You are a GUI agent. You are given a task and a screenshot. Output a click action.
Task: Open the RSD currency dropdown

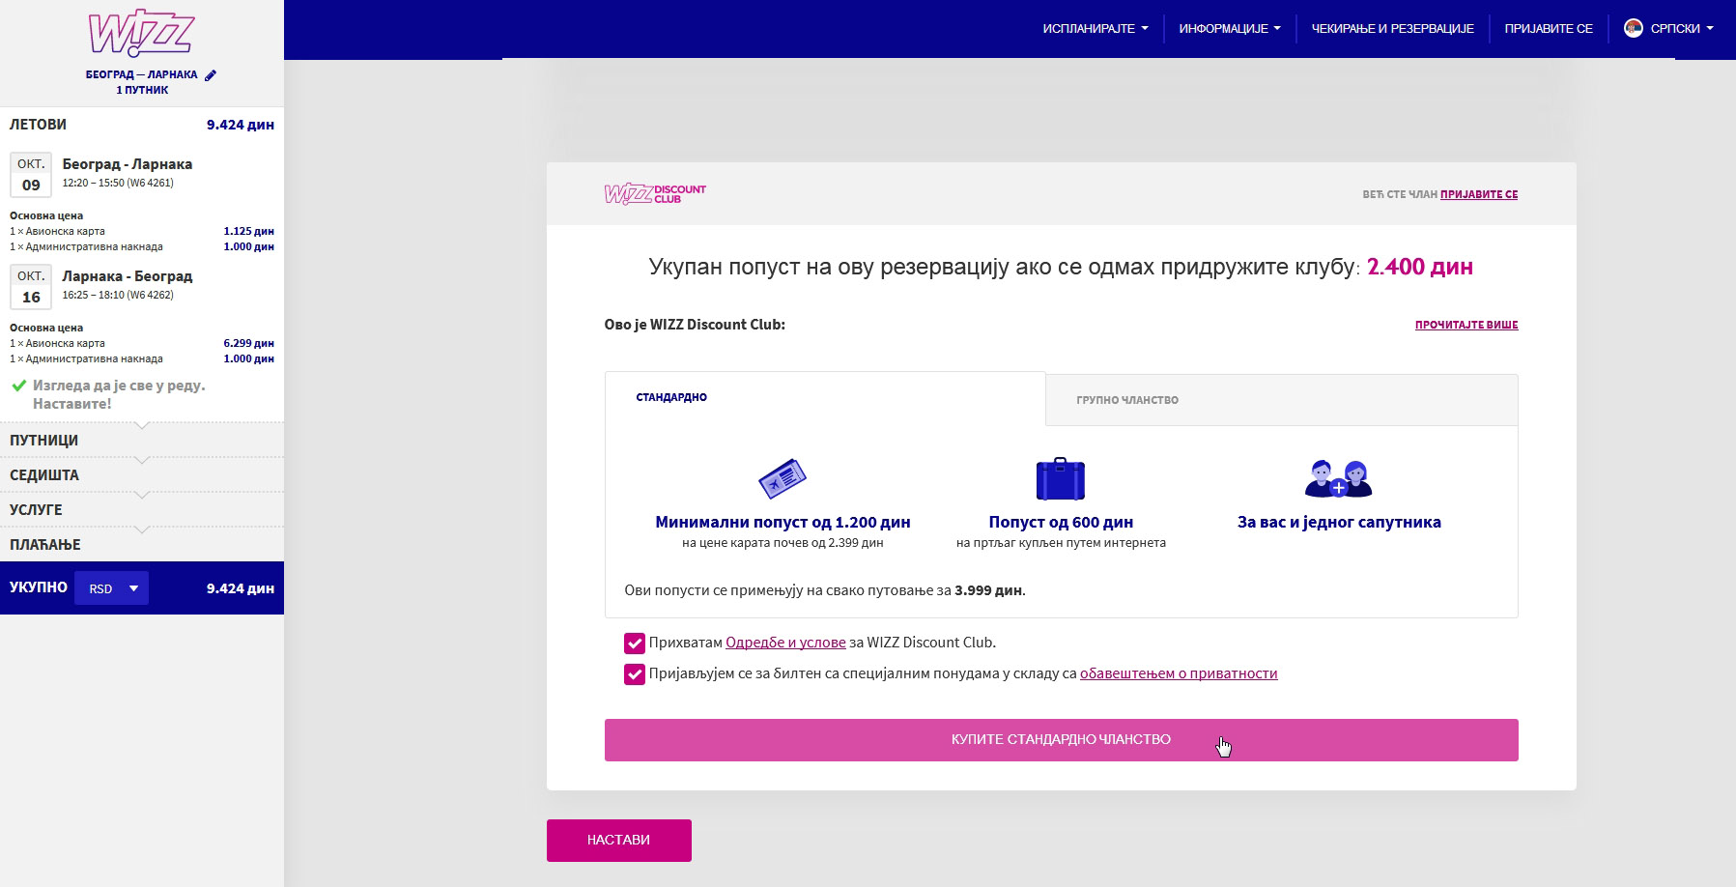tap(112, 588)
